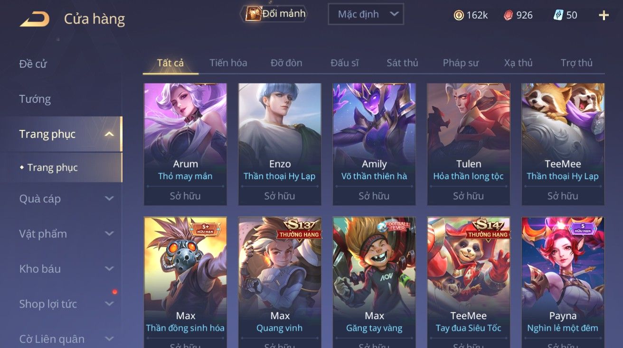Screen dimensions: 623x348
Task: Collapse the Trang phục sidebar section
Action: 109,134
